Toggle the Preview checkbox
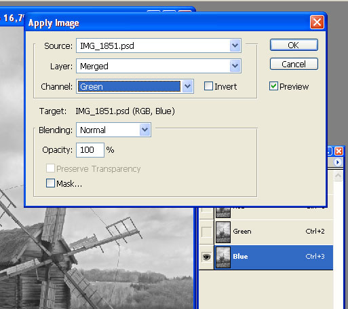 pos(273,86)
